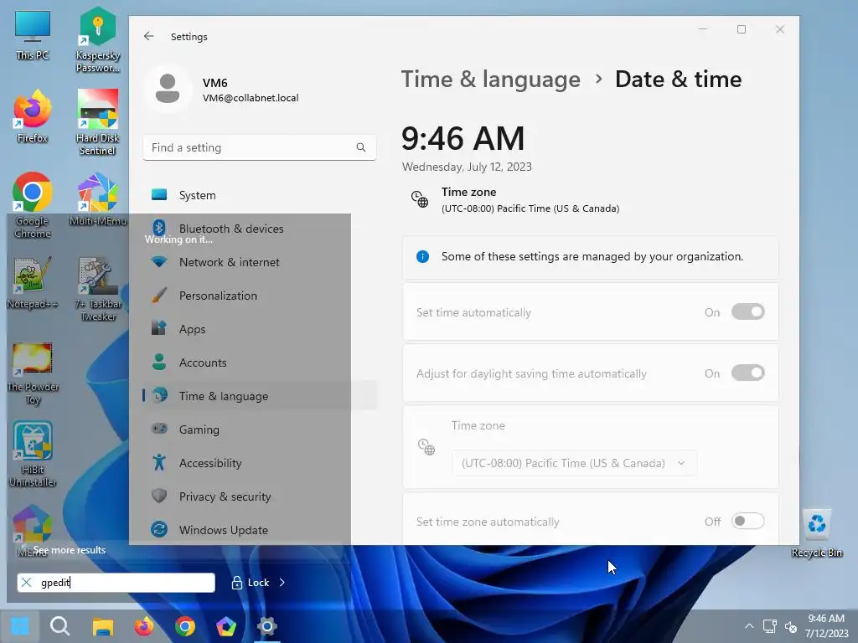Click VM6@collabnet.local account text
This screenshot has height=643, width=858.
pyautogui.click(x=251, y=98)
